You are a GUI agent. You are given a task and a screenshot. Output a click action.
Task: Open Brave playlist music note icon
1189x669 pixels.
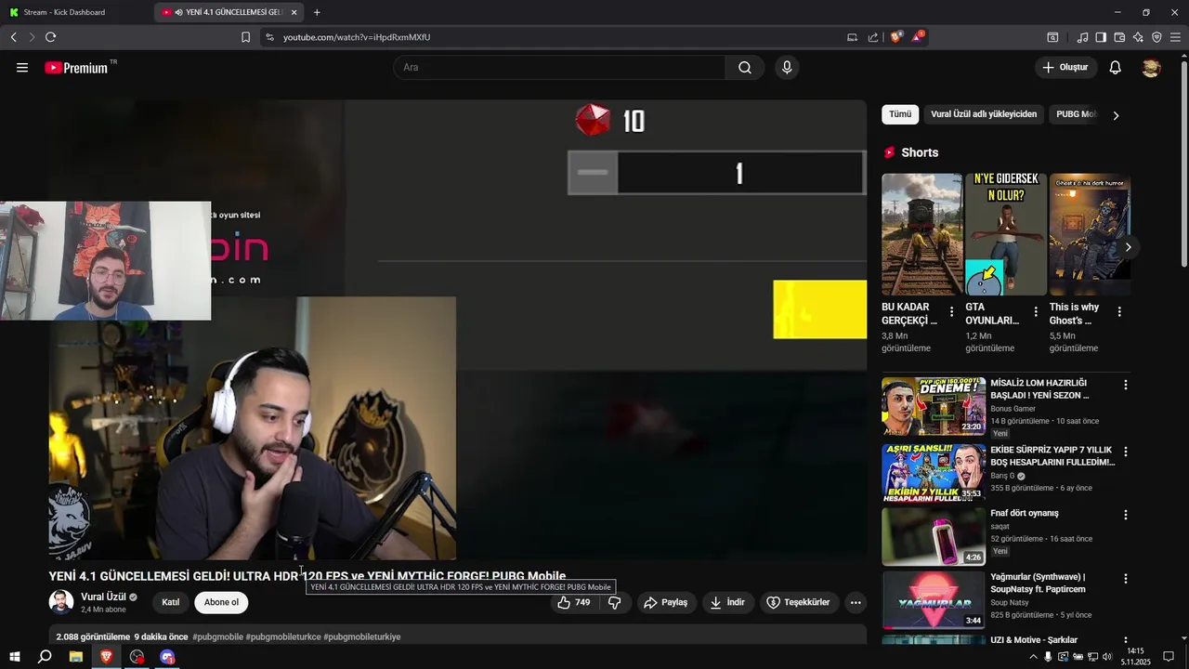(x=1082, y=37)
